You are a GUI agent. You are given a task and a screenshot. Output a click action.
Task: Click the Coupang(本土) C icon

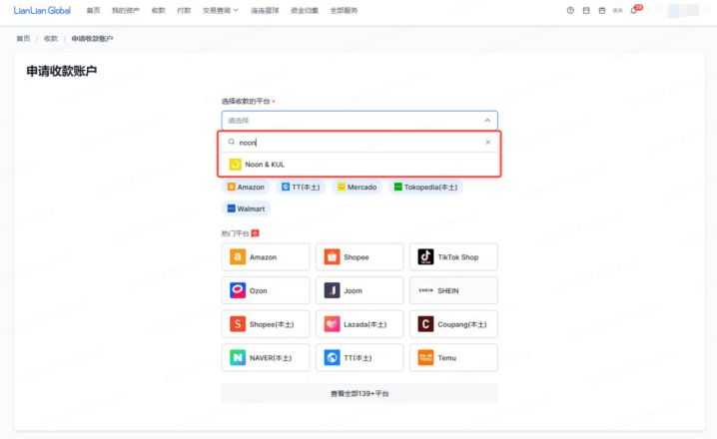pyautogui.click(x=425, y=324)
